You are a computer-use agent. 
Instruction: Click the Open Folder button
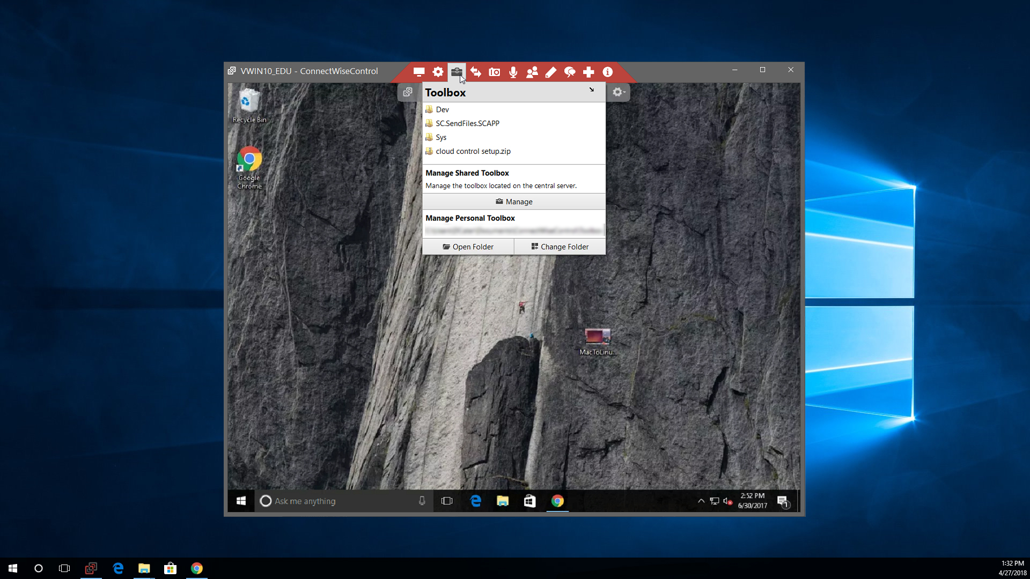tap(468, 247)
